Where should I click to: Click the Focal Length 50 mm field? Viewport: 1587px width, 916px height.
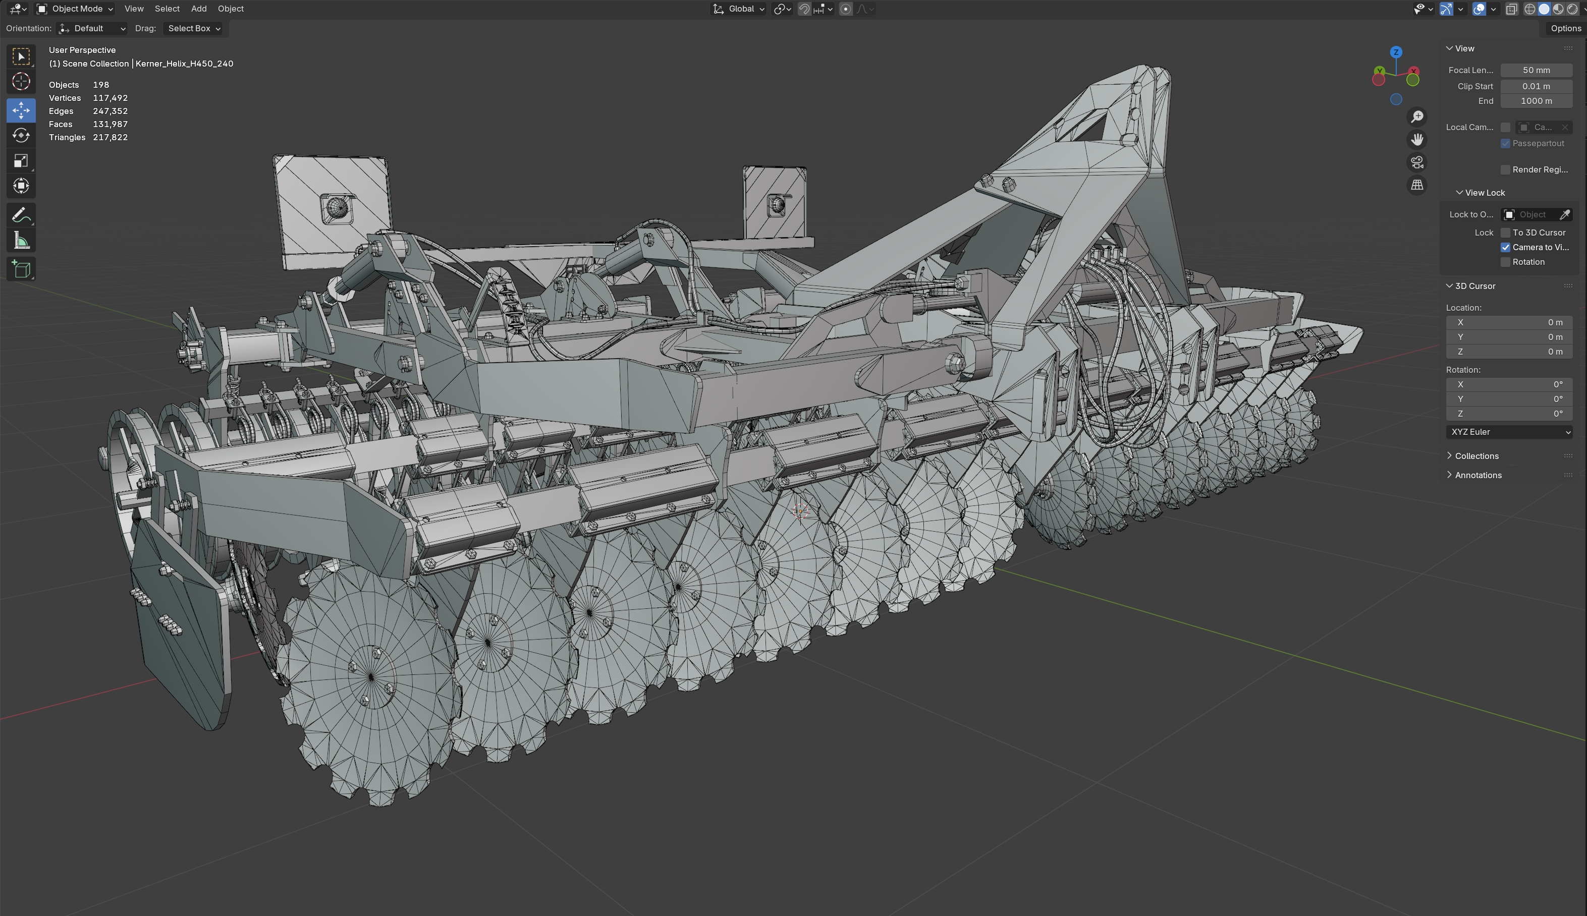coord(1536,71)
